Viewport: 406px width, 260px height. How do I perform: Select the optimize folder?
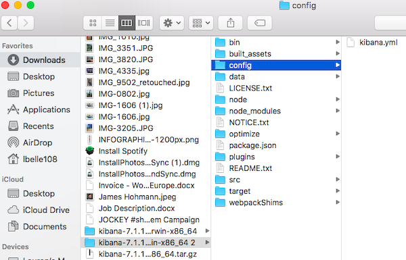276,134
